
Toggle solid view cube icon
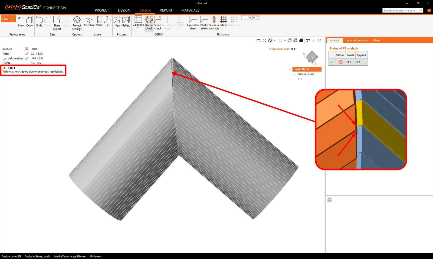pyautogui.click(x=301, y=40)
